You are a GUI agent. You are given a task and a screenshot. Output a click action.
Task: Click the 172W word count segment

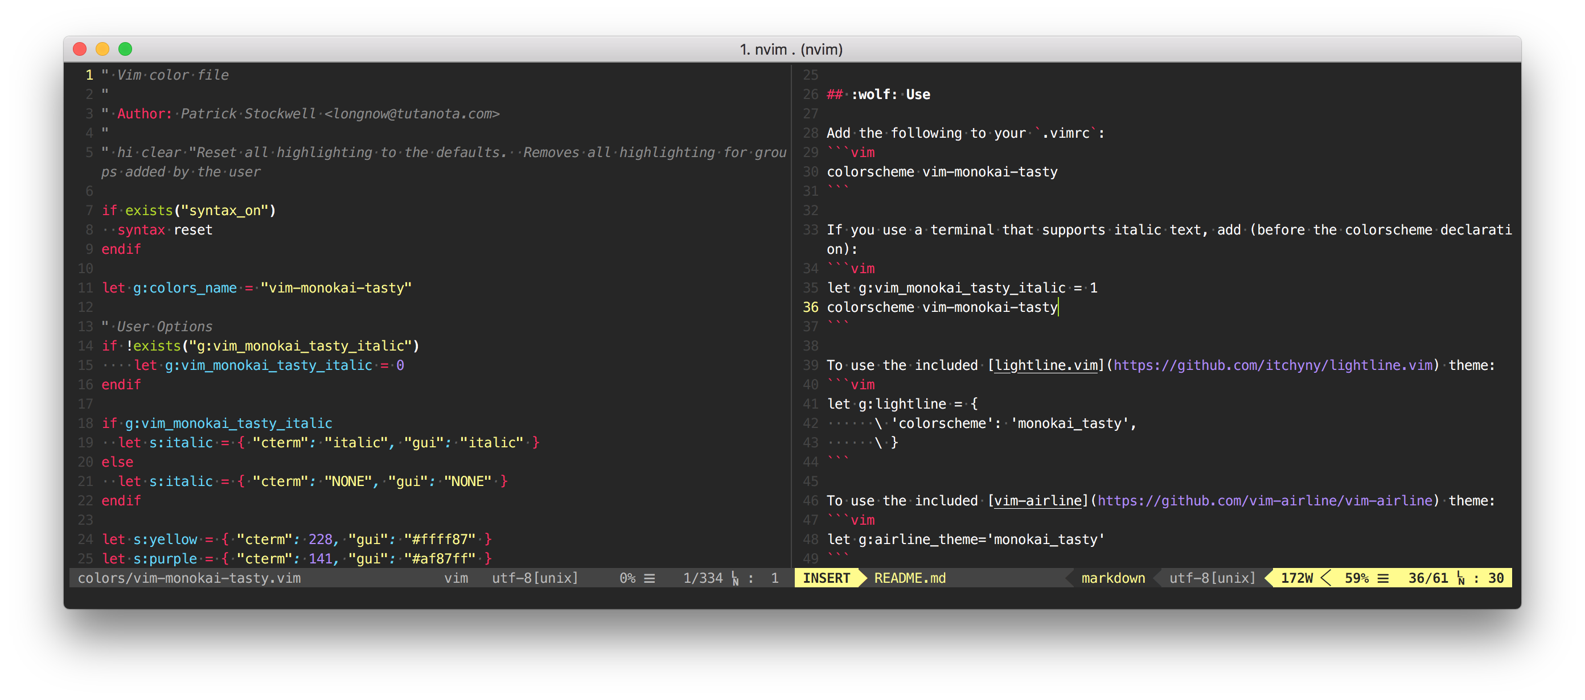(x=1296, y=578)
